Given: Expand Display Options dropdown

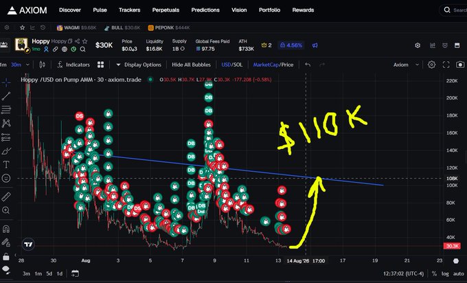Looking at the screenshot, I should (x=139, y=65).
